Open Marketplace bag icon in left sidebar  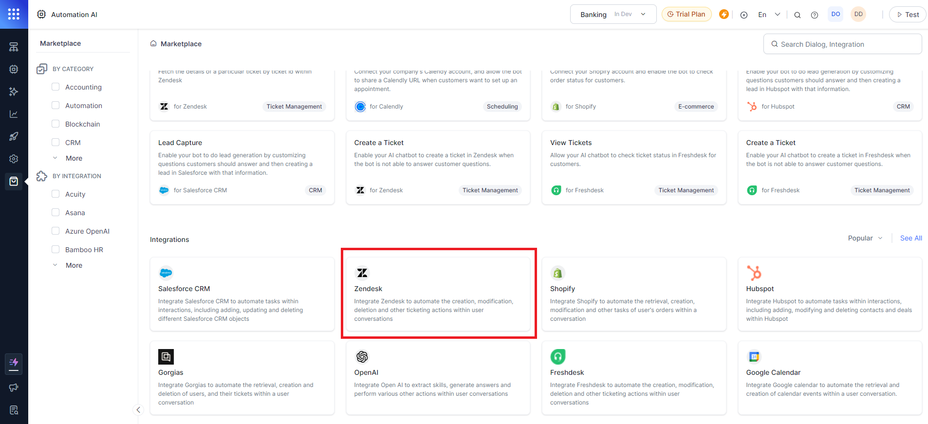point(14,181)
